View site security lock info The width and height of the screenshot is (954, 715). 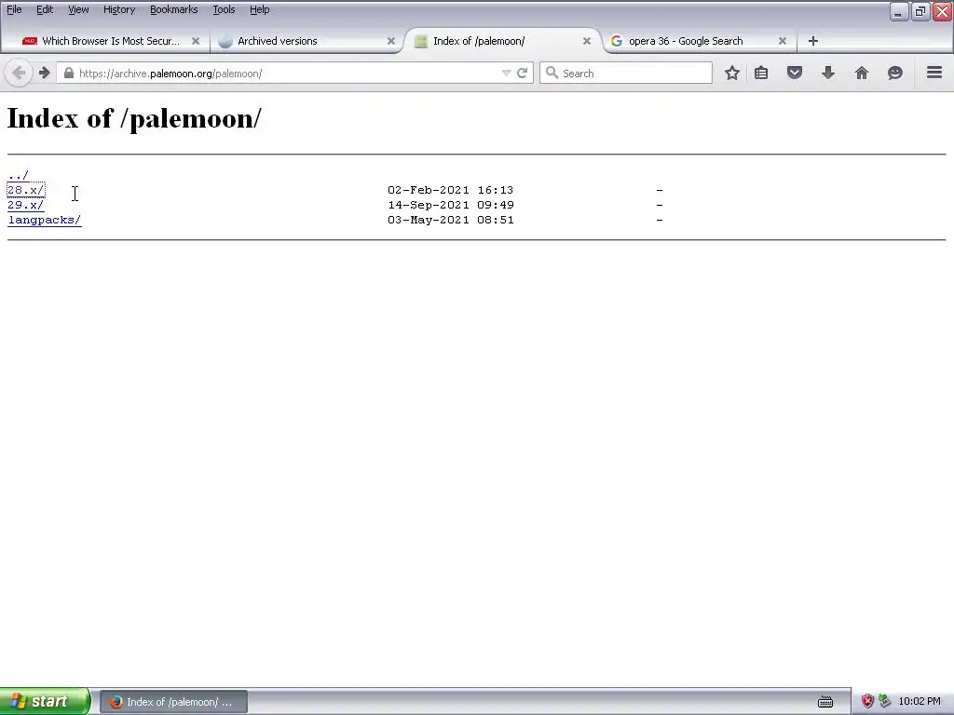[69, 73]
